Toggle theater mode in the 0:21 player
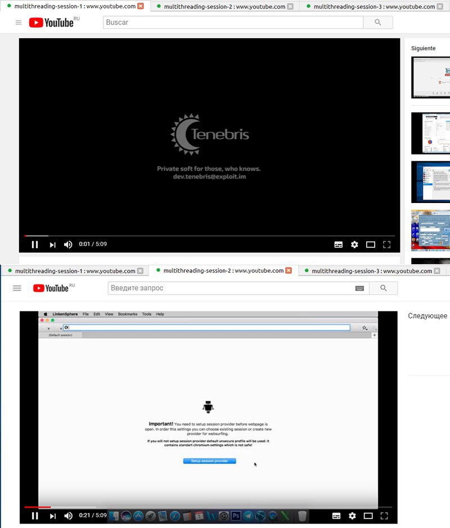This screenshot has height=528, width=450. pyautogui.click(x=368, y=516)
